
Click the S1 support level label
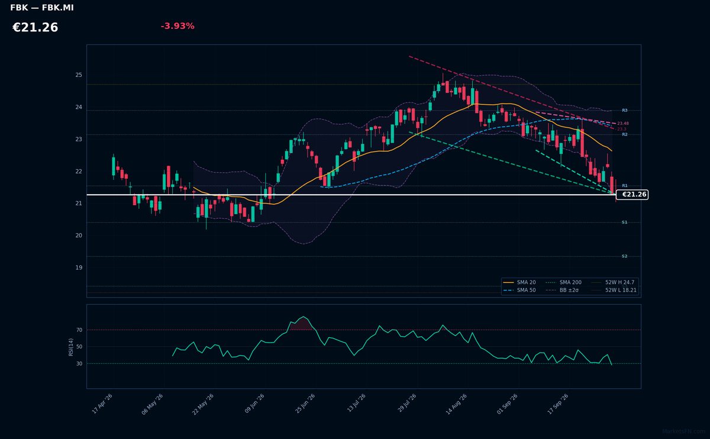point(624,222)
